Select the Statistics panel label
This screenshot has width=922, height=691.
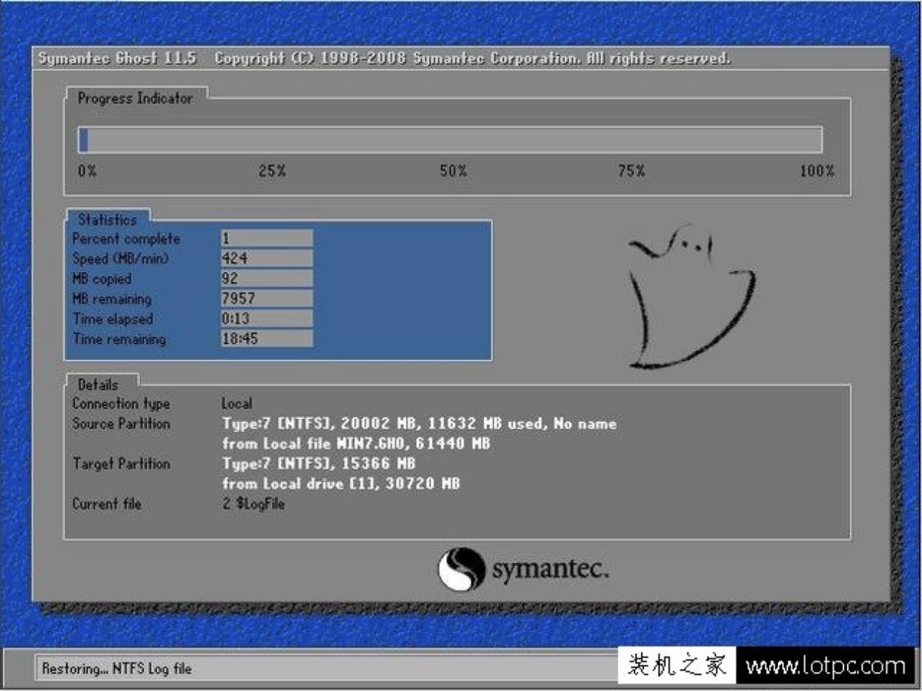tap(107, 219)
